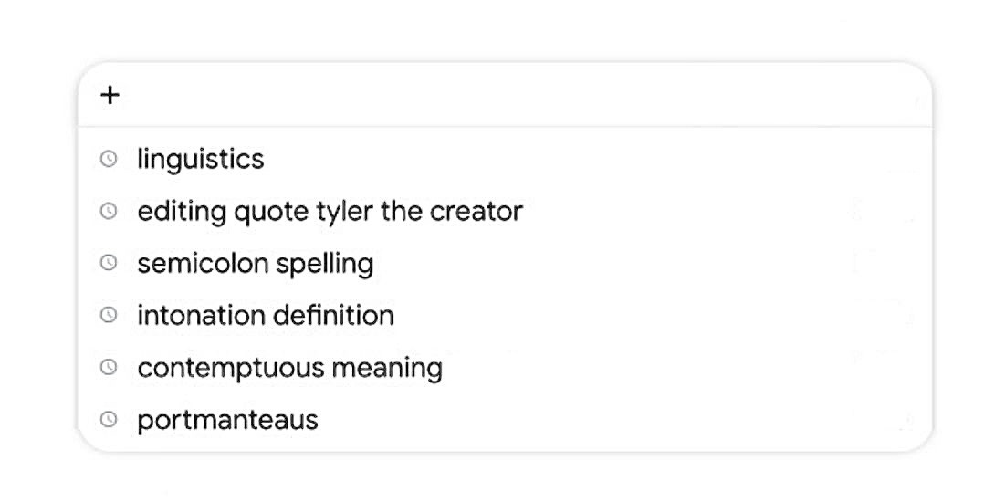Click clock icon beside contemptuous meaning
984x502 pixels.
[109, 367]
